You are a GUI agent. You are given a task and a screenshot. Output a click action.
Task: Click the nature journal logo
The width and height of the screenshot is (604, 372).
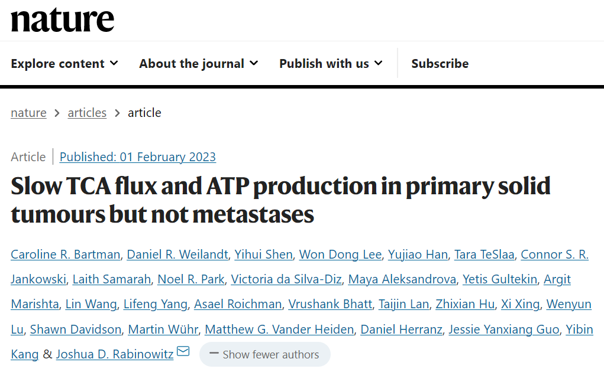tap(62, 20)
